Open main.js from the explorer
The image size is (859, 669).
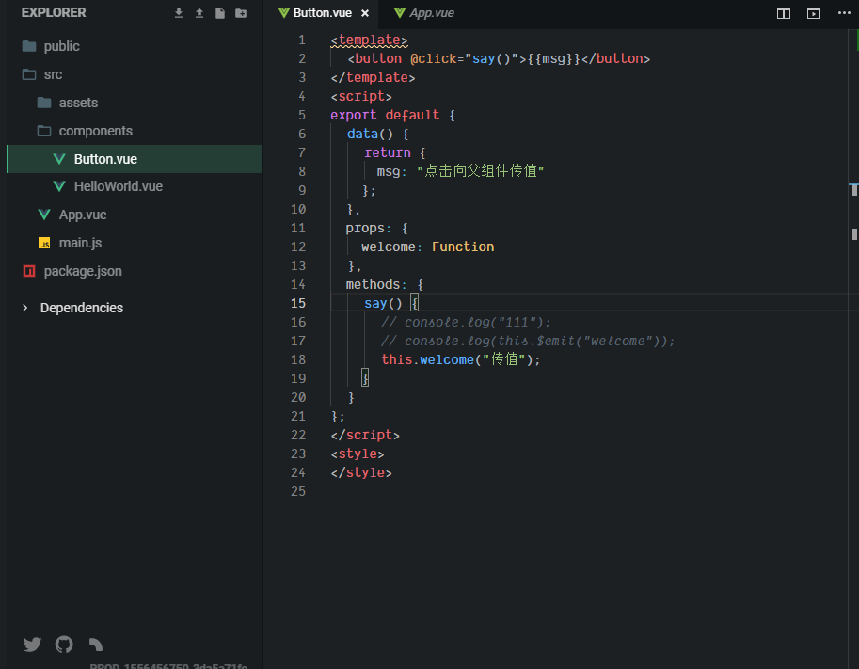(x=80, y=243)
